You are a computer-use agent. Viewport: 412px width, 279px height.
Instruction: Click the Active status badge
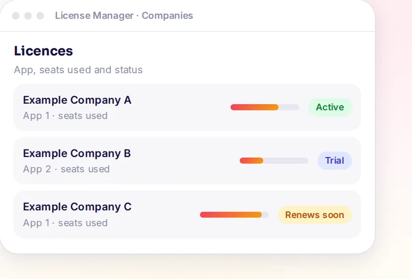330,107
